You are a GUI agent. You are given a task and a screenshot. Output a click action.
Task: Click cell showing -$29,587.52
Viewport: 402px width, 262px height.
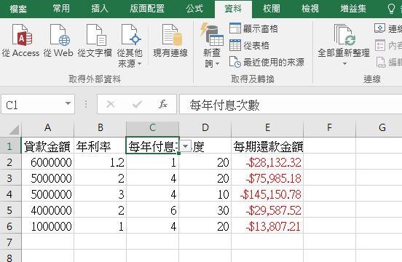(267, 210)
